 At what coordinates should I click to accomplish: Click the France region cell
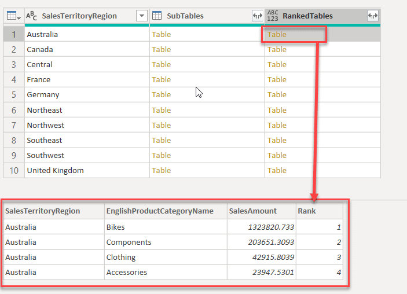click(39, 80)
